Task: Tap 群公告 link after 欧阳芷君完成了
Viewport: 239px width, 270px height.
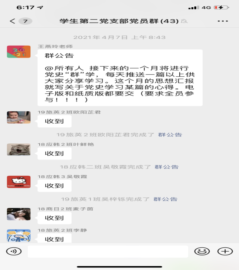Action: pos(170,135)
